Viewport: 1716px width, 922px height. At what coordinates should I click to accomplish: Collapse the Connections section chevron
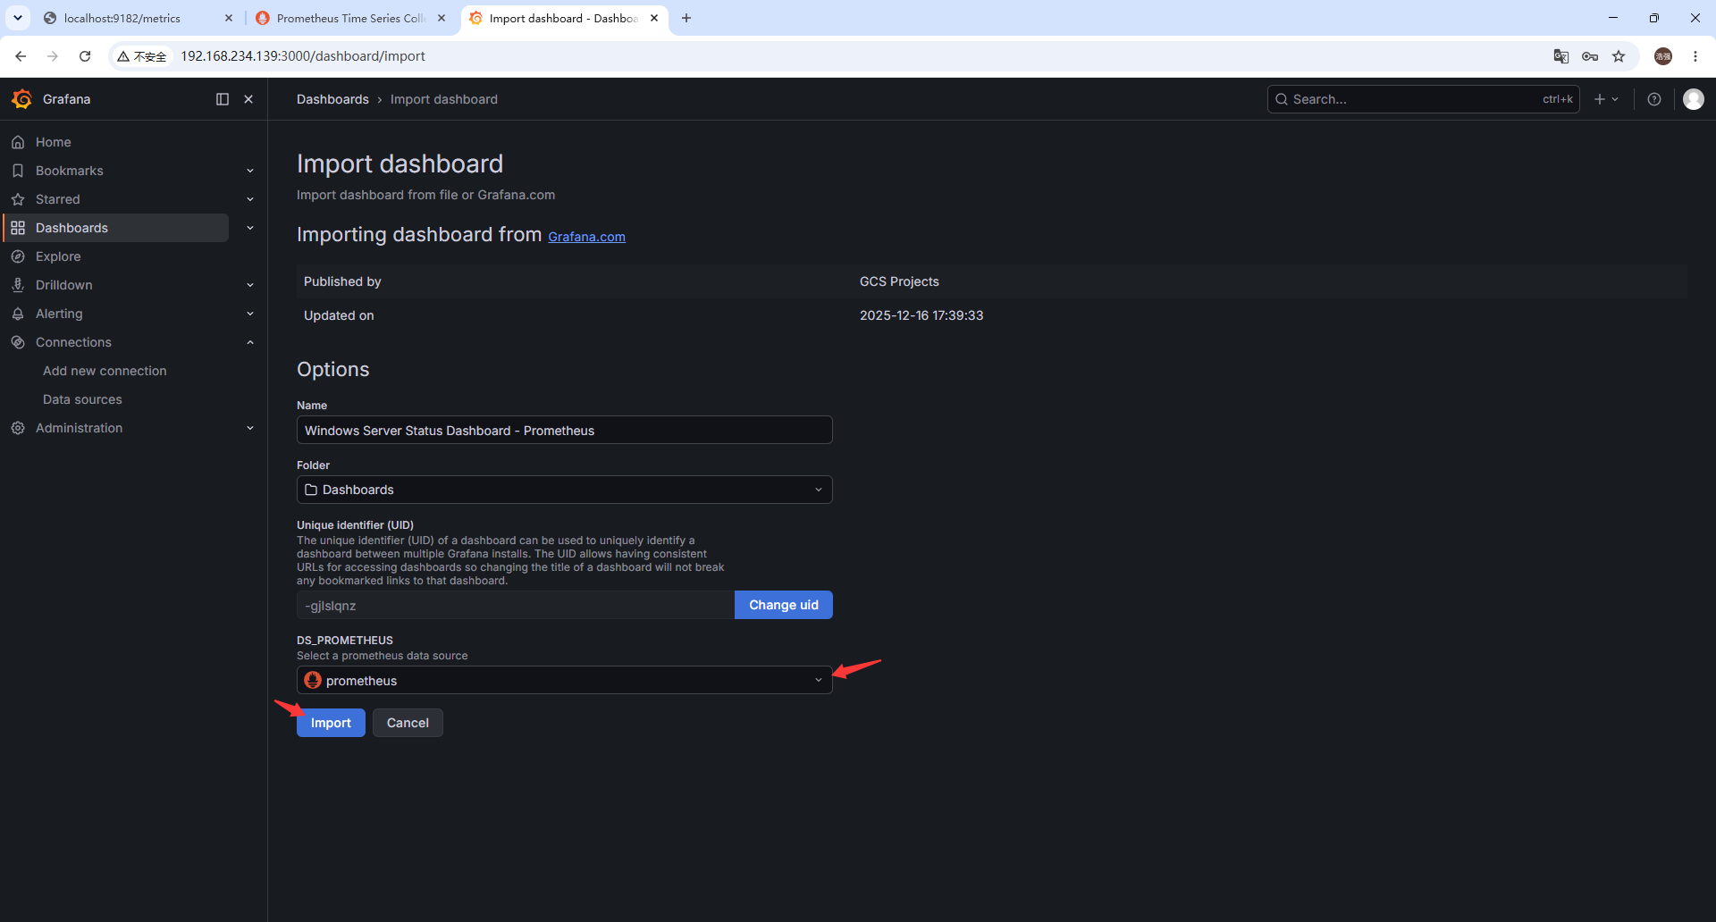click(x=250, y=342)
